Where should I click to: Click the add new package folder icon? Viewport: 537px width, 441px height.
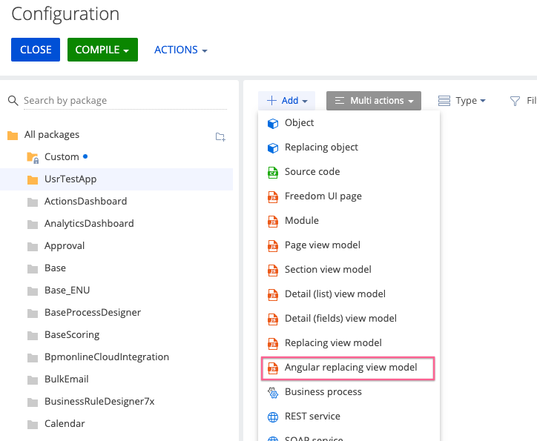(x=220, y=136)
